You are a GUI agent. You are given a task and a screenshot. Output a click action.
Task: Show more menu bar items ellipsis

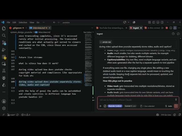tap(44, 22)
